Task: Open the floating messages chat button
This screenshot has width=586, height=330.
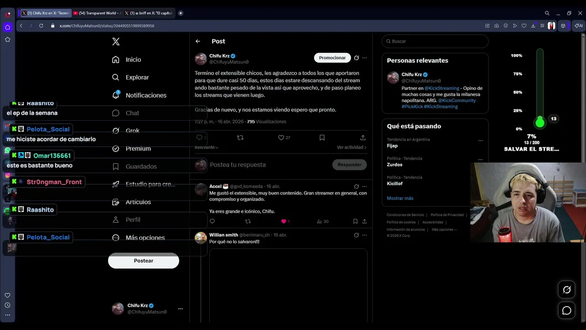Action: click(567, 311)
